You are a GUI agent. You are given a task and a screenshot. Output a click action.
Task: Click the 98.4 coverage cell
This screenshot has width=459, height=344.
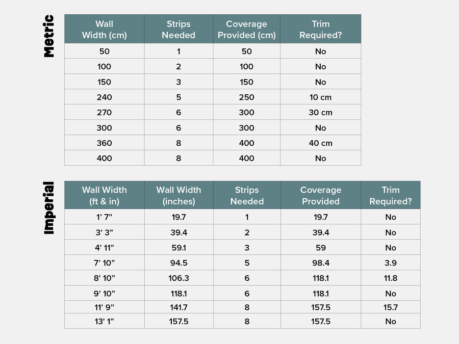click(320, 263)
